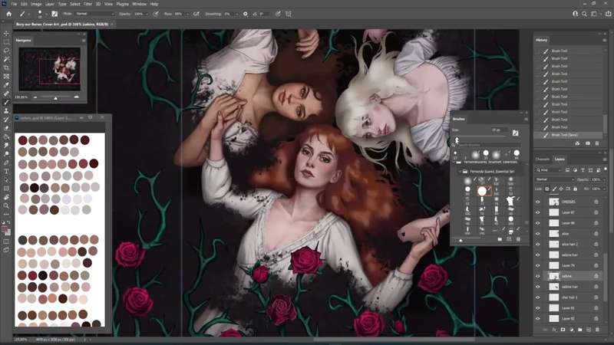Toggle airbrush build-up mode

pos(196,14)
